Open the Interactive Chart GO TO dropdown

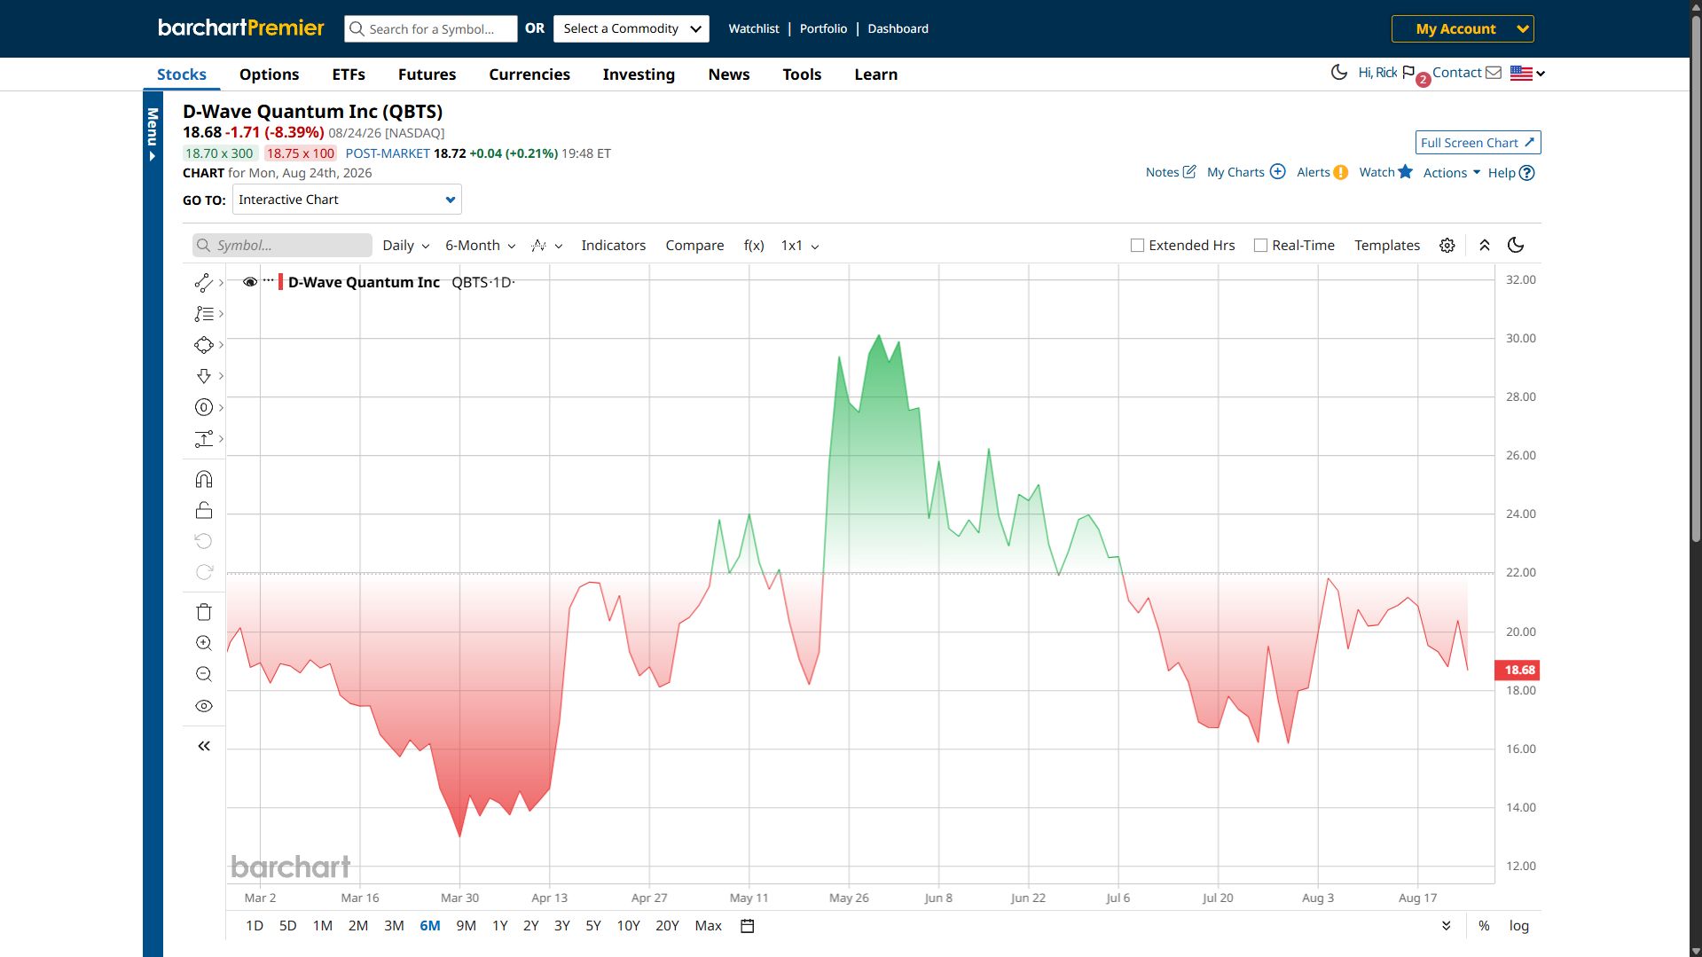(x=347, y=200)
